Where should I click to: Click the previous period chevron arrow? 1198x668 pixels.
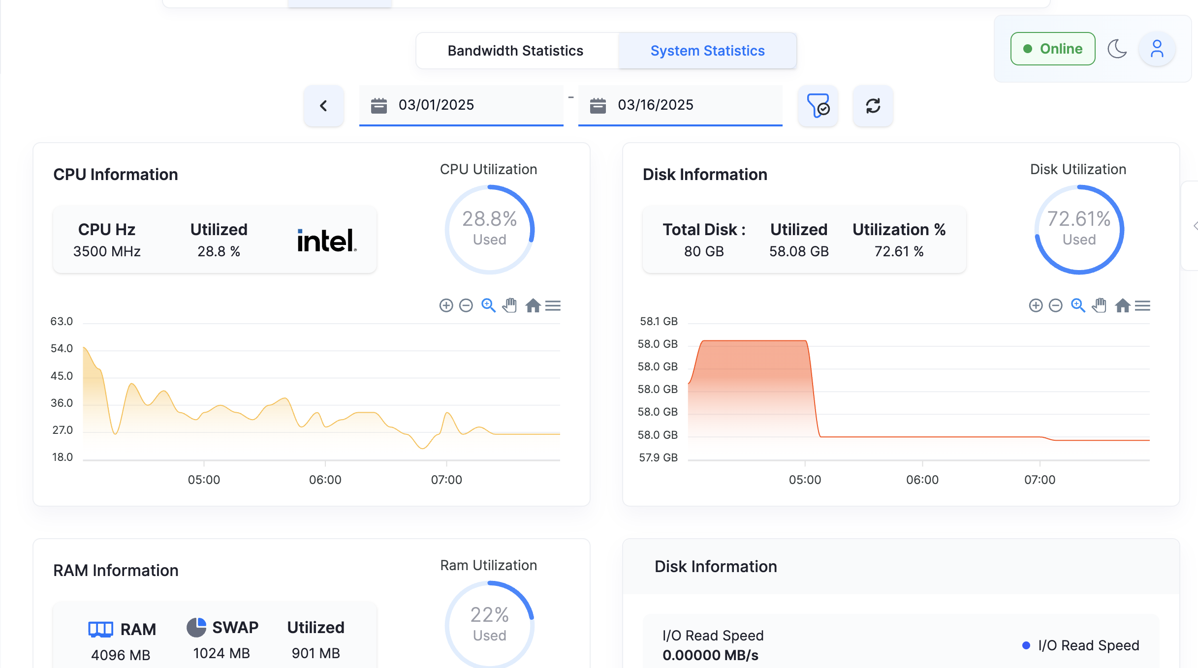323,105
